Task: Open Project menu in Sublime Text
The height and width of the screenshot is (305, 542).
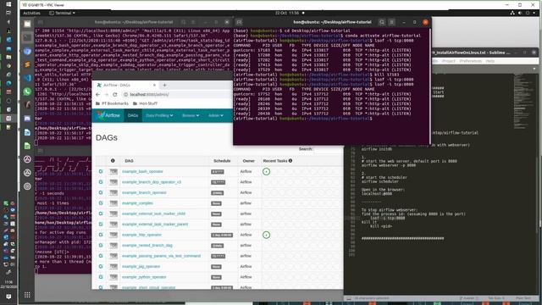Action: point(448,61)
